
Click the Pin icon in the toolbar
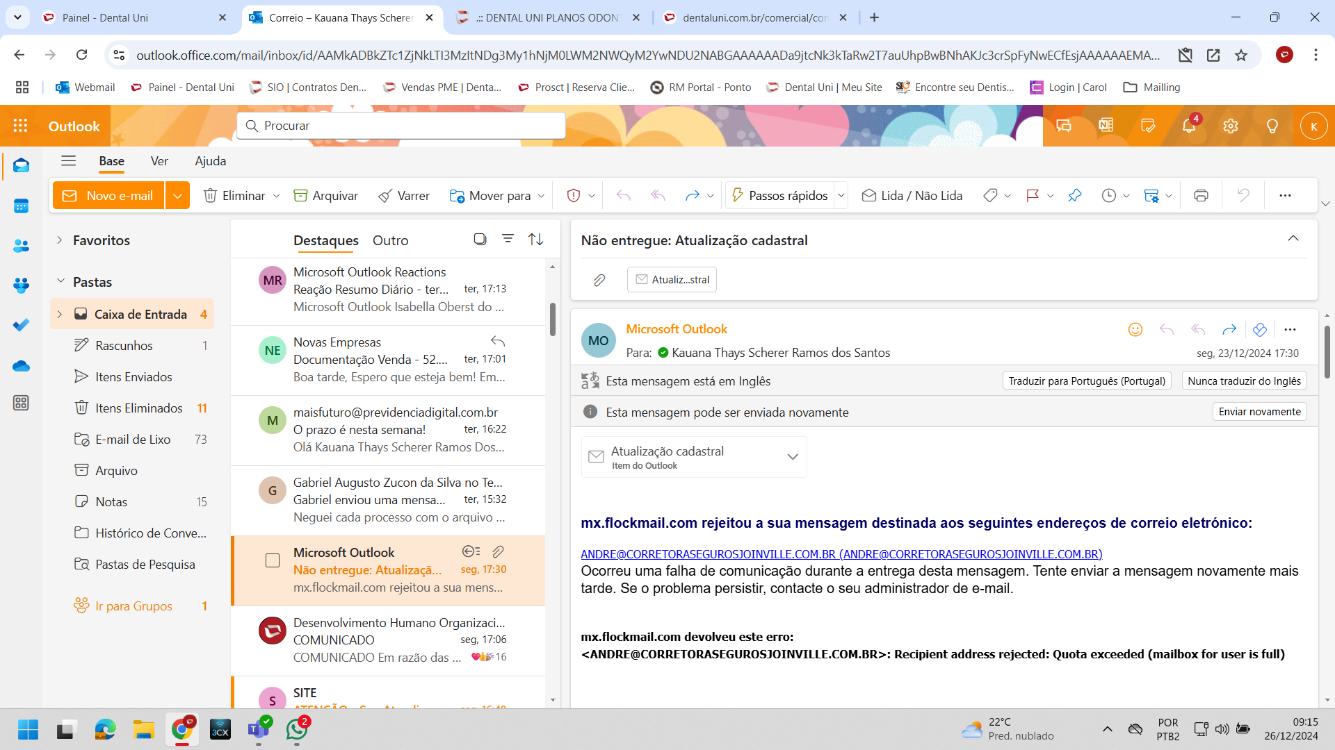pos(1075,196)
